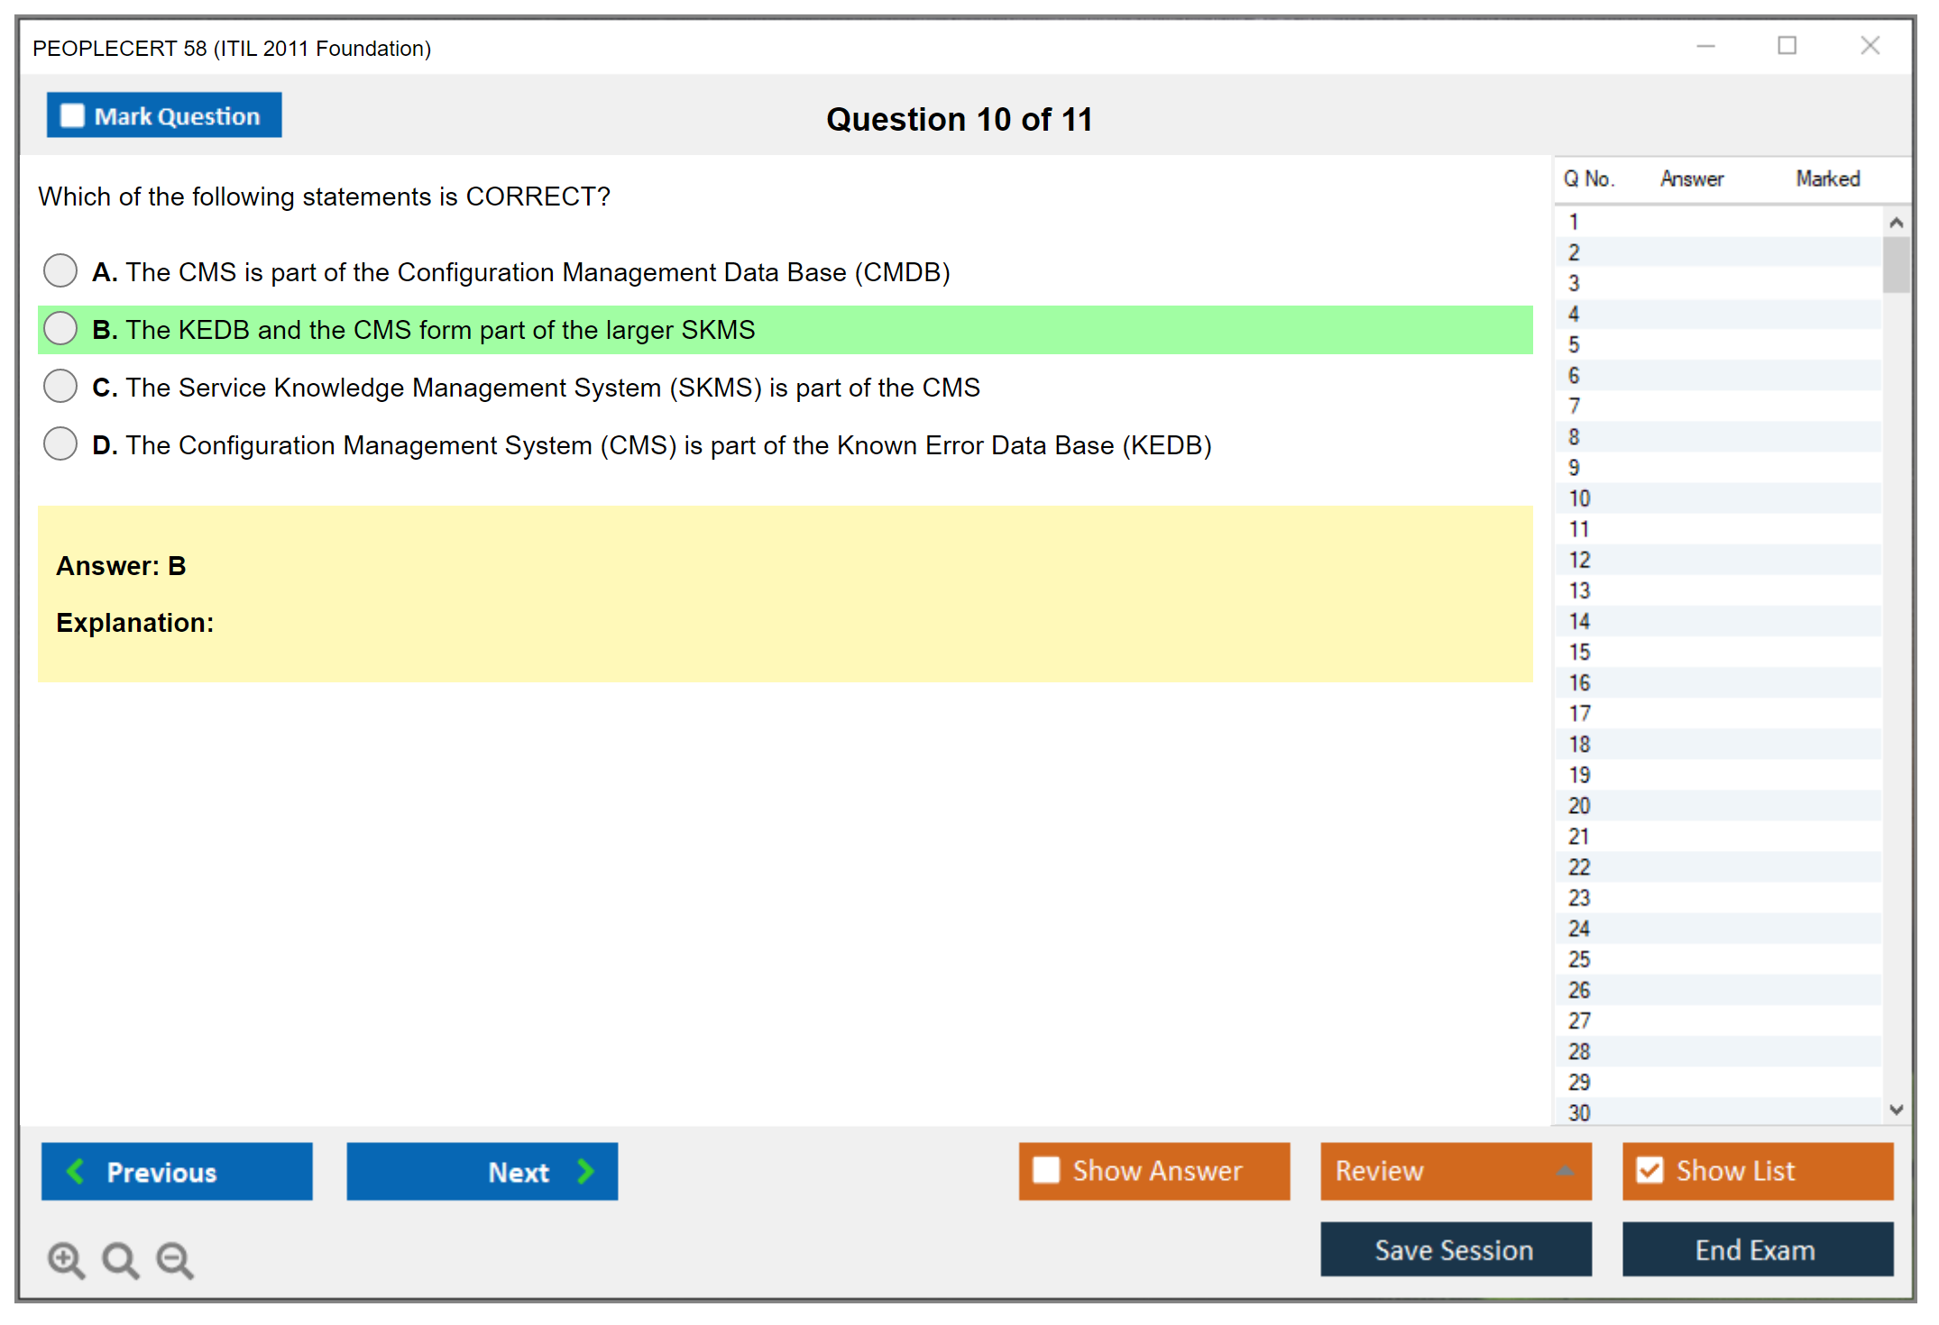Open question 22 from the list
Image resolution: width=1939 pixels, height=1325 pixels.
click(x=1579, y=867)
